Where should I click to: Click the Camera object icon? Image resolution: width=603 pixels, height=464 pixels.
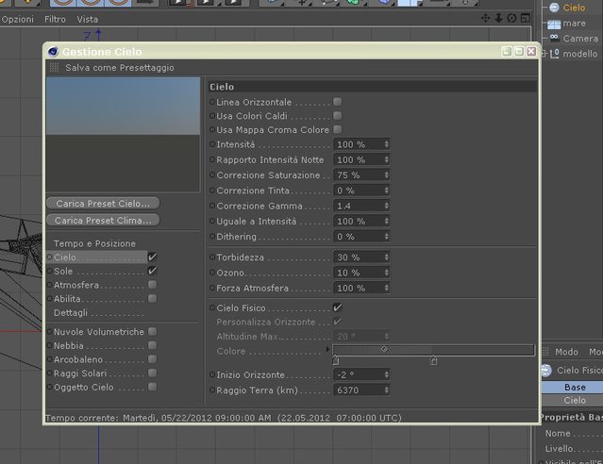[554, 38]
